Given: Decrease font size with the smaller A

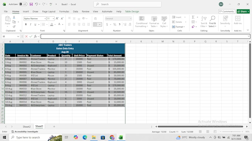Looking at the screenshot, I should [62, 18].
